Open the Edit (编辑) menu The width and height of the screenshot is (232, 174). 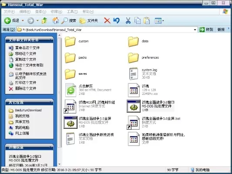[25, 12]
